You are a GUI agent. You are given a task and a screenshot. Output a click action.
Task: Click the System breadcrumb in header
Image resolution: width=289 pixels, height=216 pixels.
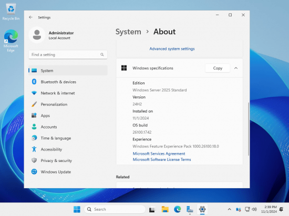click(128, 32)
